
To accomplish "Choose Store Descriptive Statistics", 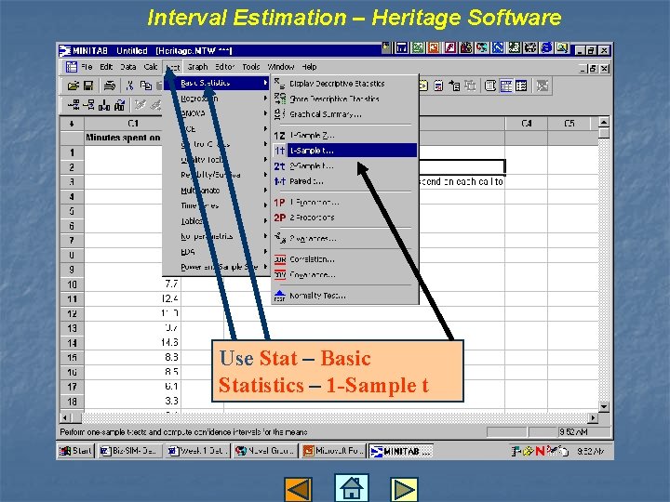I will [x=345, y=99].
